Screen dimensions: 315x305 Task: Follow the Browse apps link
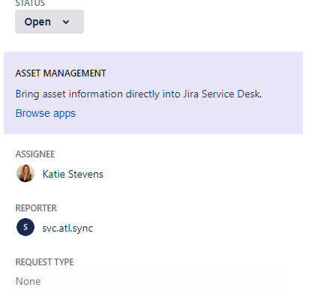46,113
